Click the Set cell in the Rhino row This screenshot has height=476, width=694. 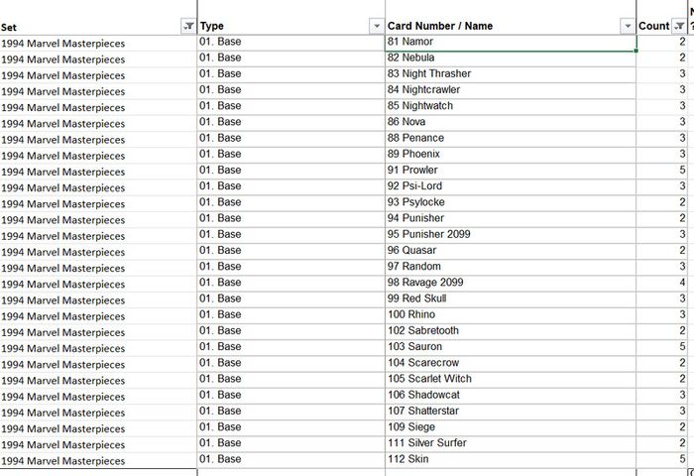coord(98,315)
